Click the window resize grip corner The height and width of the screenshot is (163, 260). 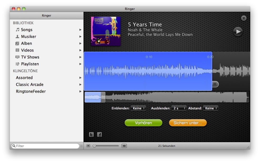point(248,147)
